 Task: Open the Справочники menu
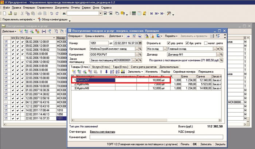point(45,8)
